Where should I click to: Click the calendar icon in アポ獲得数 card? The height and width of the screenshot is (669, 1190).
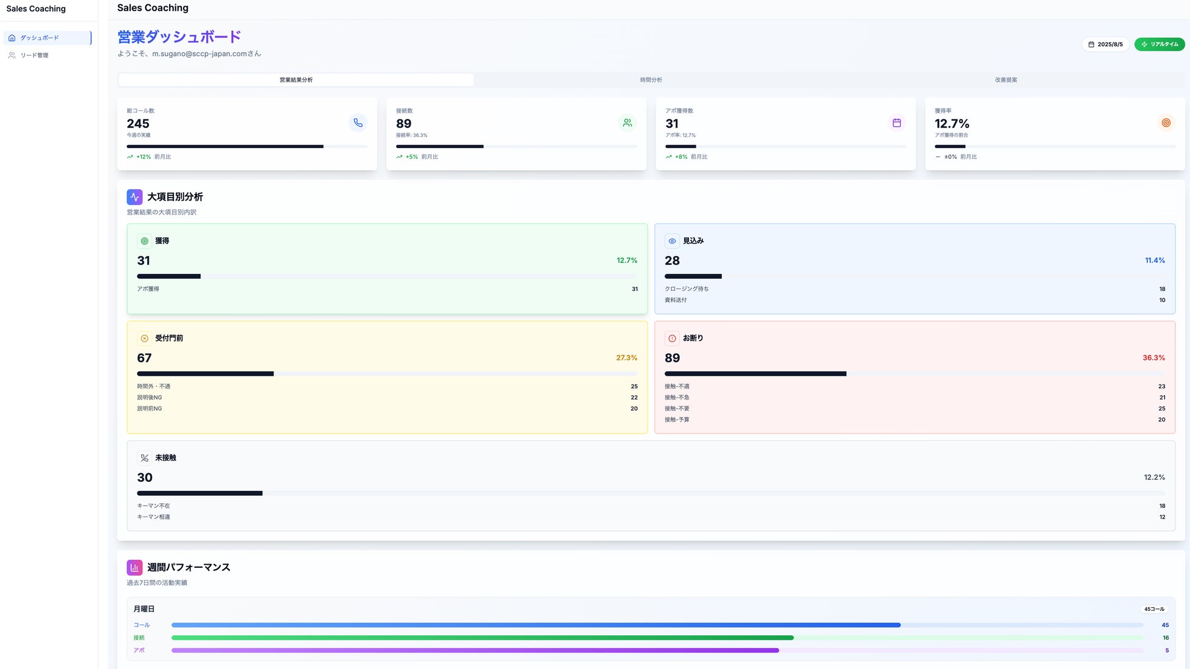pos(896,123)
